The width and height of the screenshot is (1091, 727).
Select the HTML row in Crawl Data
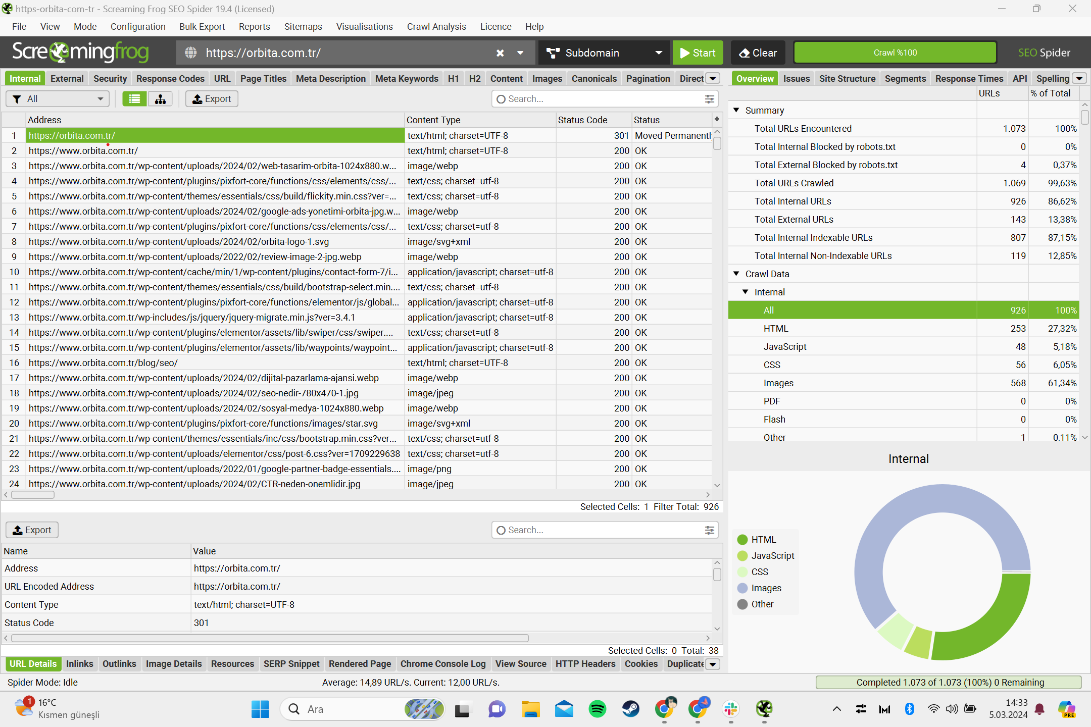coord(903,328)
